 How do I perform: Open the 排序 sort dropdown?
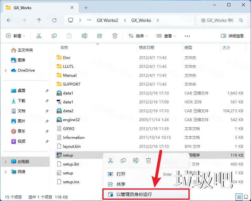[x=138, y=36]
